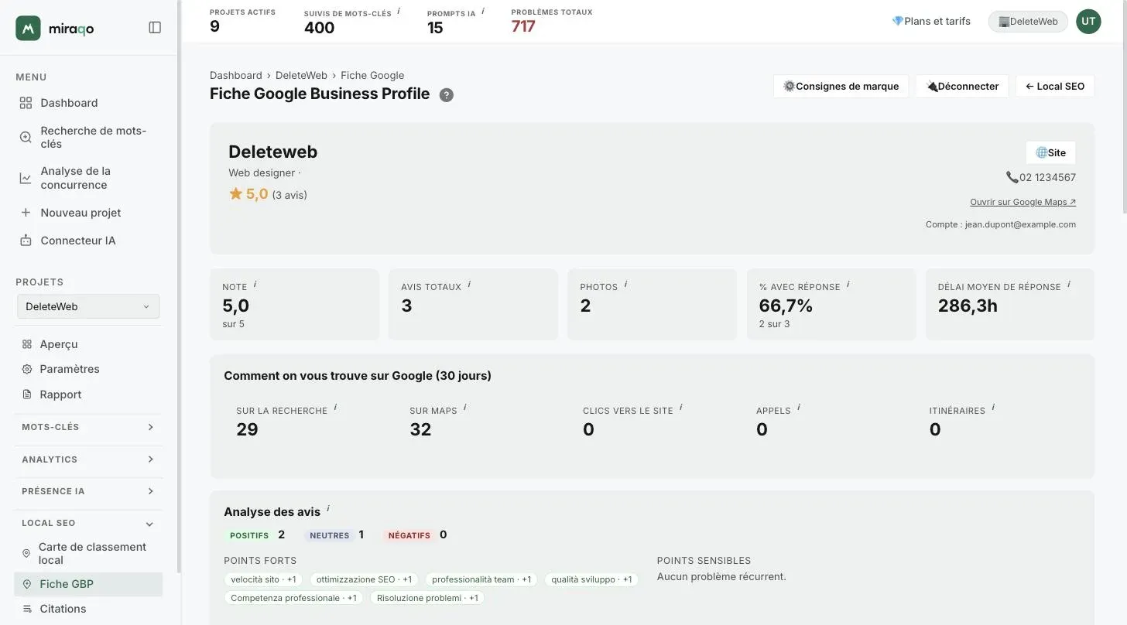Click the help question mark icon
Viewport: 1127px width, 625px height.
pos(447,95)
